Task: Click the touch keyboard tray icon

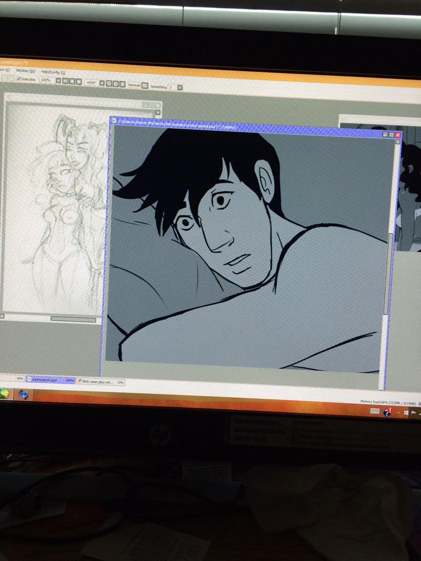Action: point(375,411)
